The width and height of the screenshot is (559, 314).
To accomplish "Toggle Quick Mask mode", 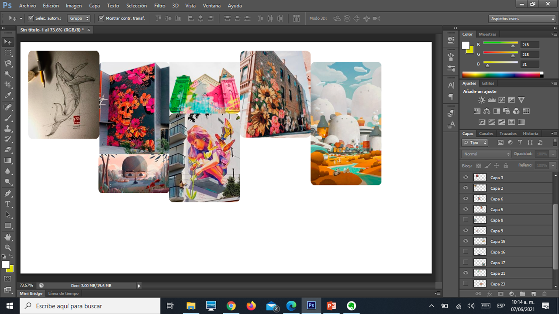I will click(x=8, y=279).
